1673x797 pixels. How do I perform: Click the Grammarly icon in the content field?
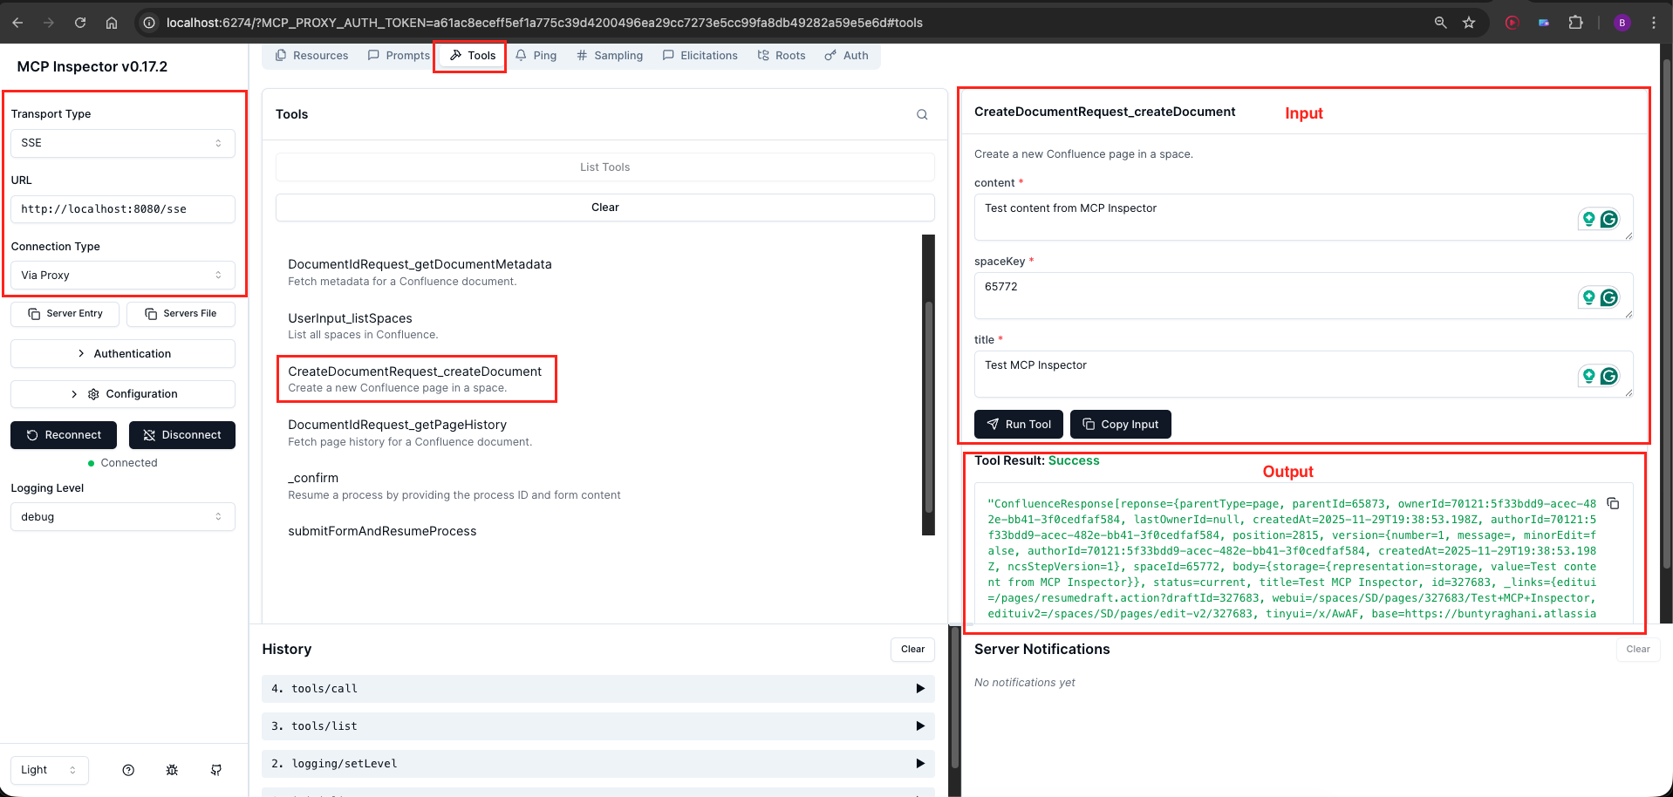[1609, 219]
